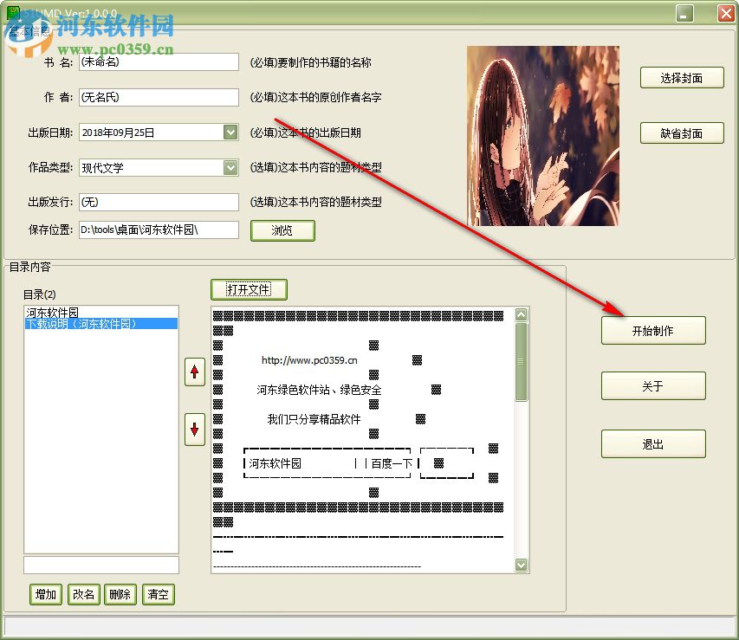This screenshot has width=739, height=640.
Task: Move selected chapter up with red up-arrow
Action: click(x=194, y=372)
